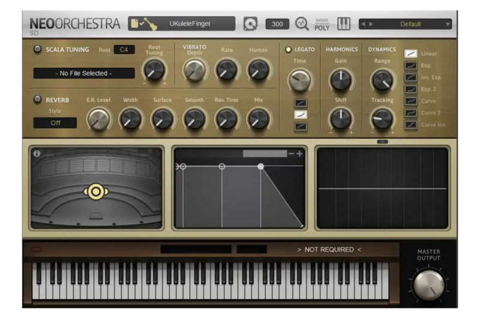Switch the Mono/Poly mode button
Image resolution: width=480 pixels, height=319 pixels.
322,24
